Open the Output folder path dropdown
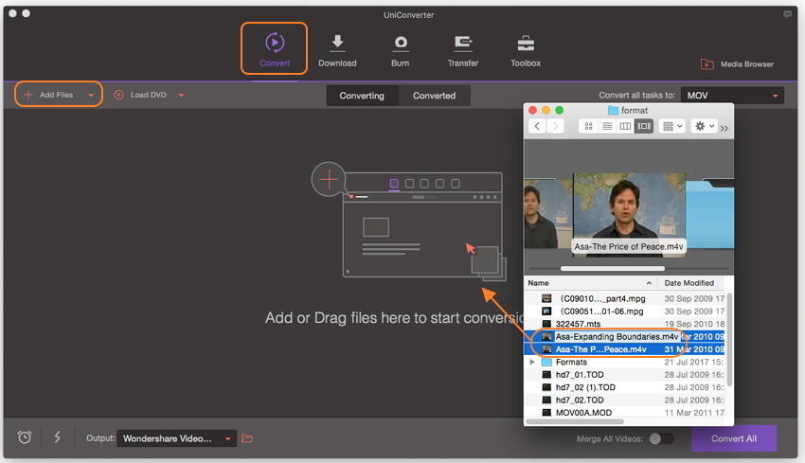 [176, 438]
